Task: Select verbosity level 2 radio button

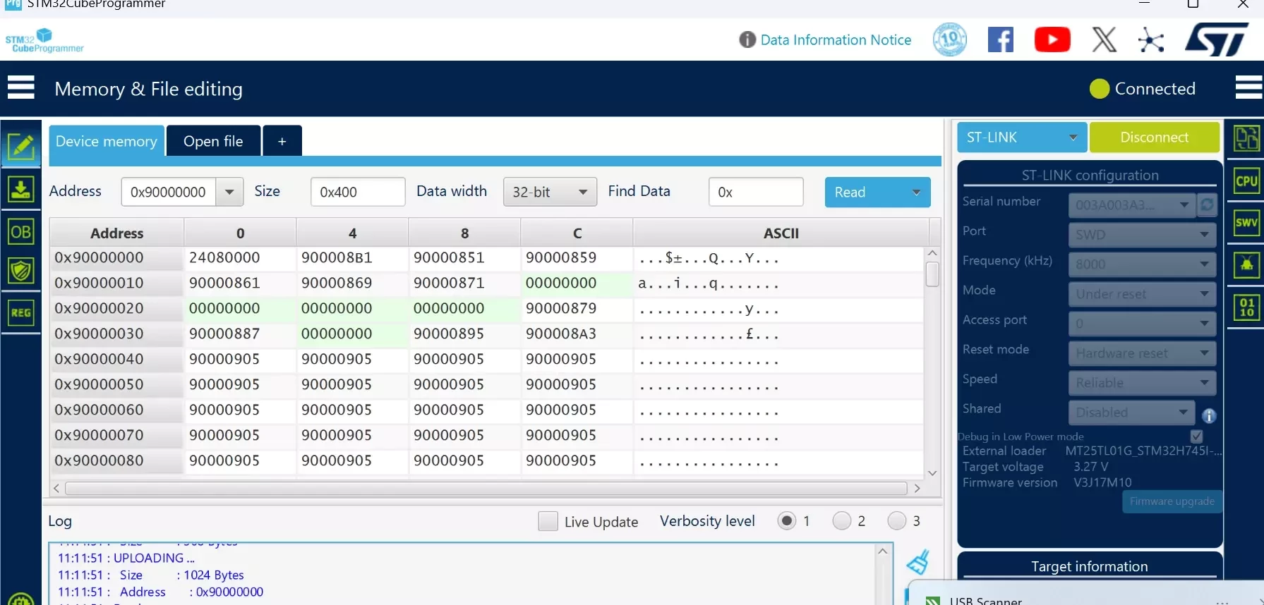Action: click(841, 520)
